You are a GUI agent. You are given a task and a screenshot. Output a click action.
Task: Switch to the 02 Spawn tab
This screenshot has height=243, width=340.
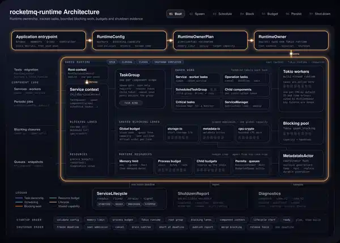[197, 14]
